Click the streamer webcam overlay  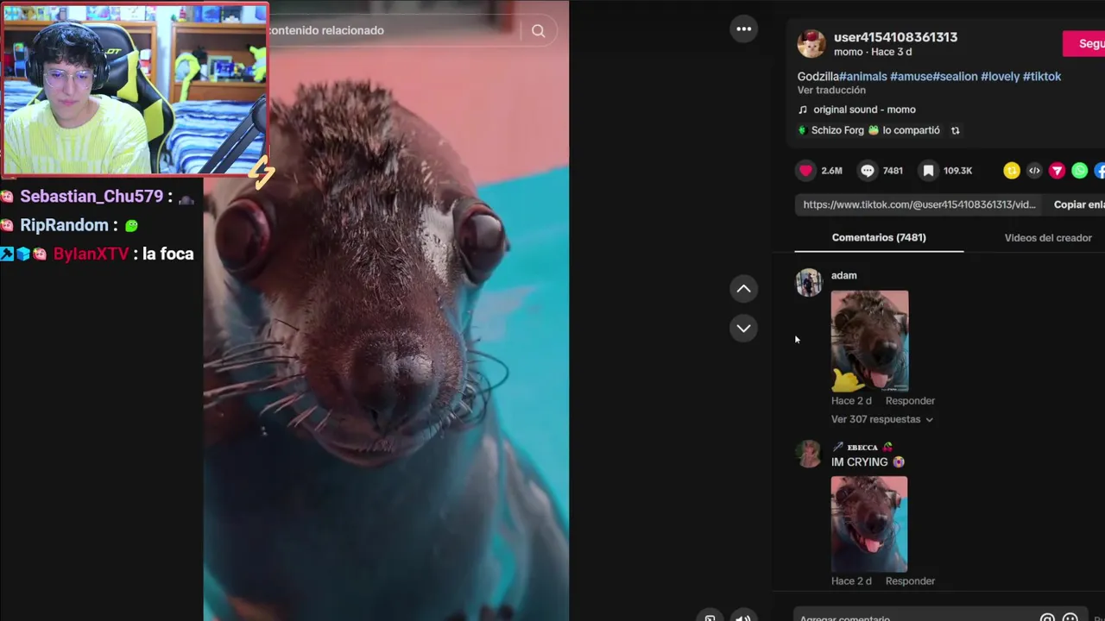coord(135,89)
